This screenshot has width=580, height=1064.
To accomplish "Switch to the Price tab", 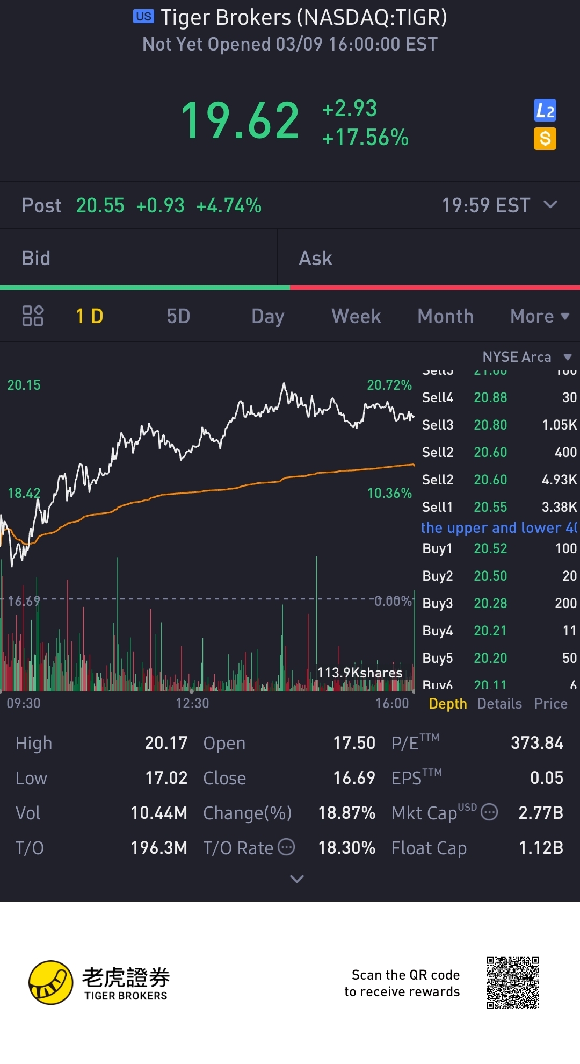I will point(550,704).
